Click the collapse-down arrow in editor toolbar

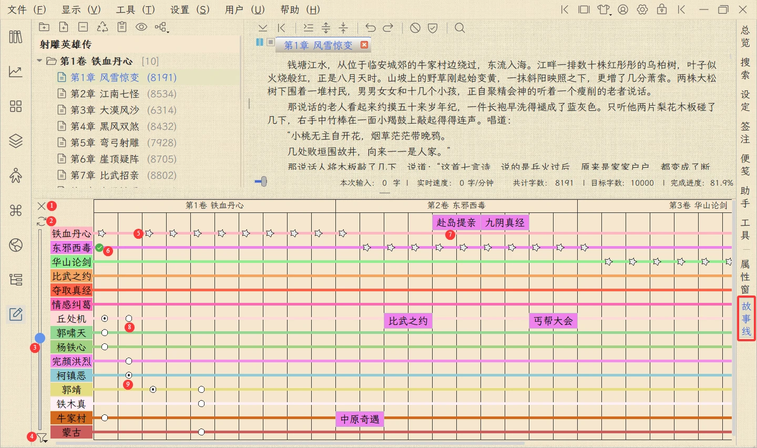263,28
